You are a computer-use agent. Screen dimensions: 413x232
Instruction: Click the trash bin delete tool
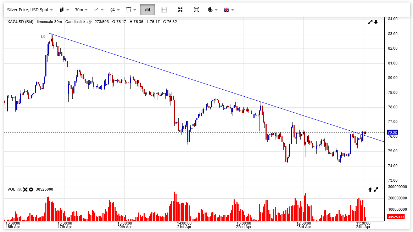131,10
